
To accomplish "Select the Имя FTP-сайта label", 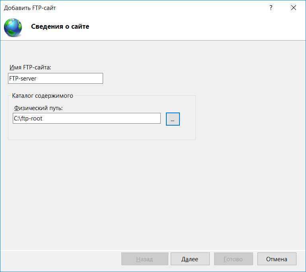I will [30, 67].
